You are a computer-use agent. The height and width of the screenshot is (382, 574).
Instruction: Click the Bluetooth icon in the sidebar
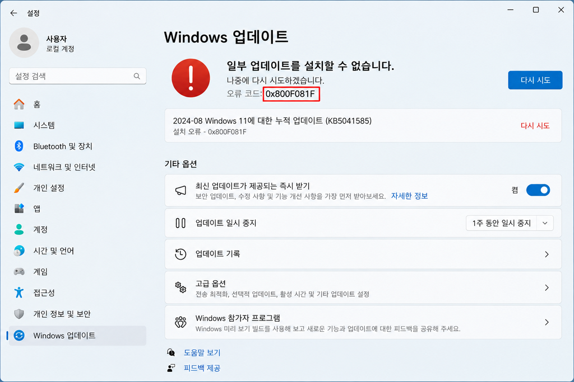pyautogui.click(x=19, y=146)
